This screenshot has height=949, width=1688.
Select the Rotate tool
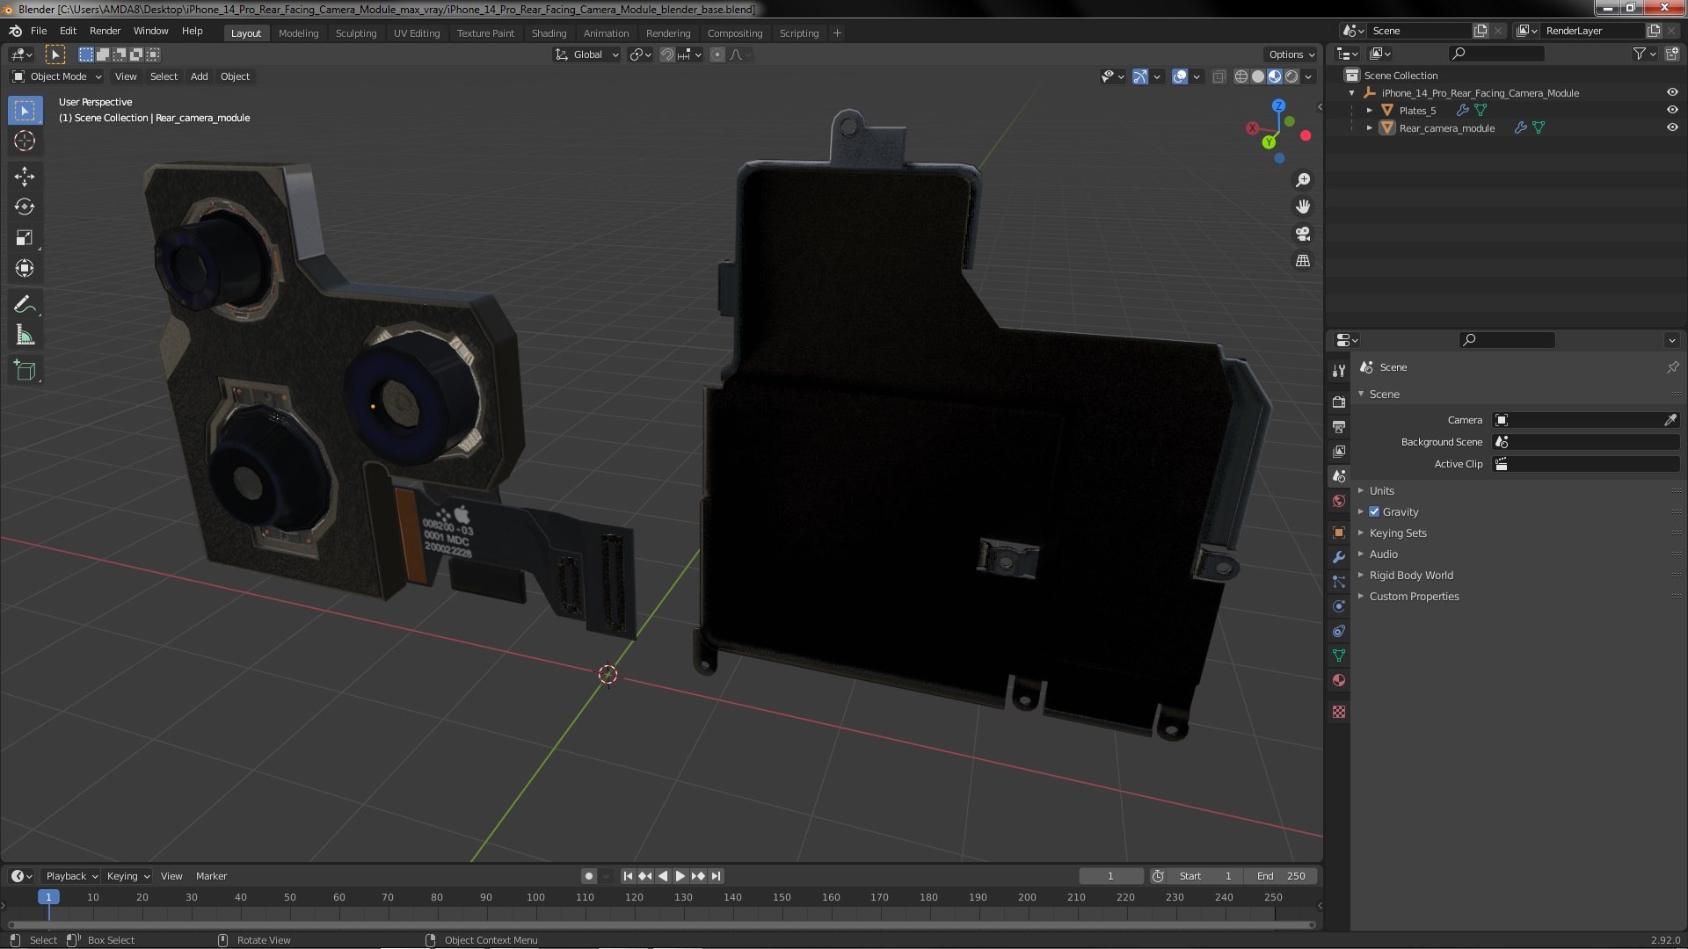click(x=25, y=207)
